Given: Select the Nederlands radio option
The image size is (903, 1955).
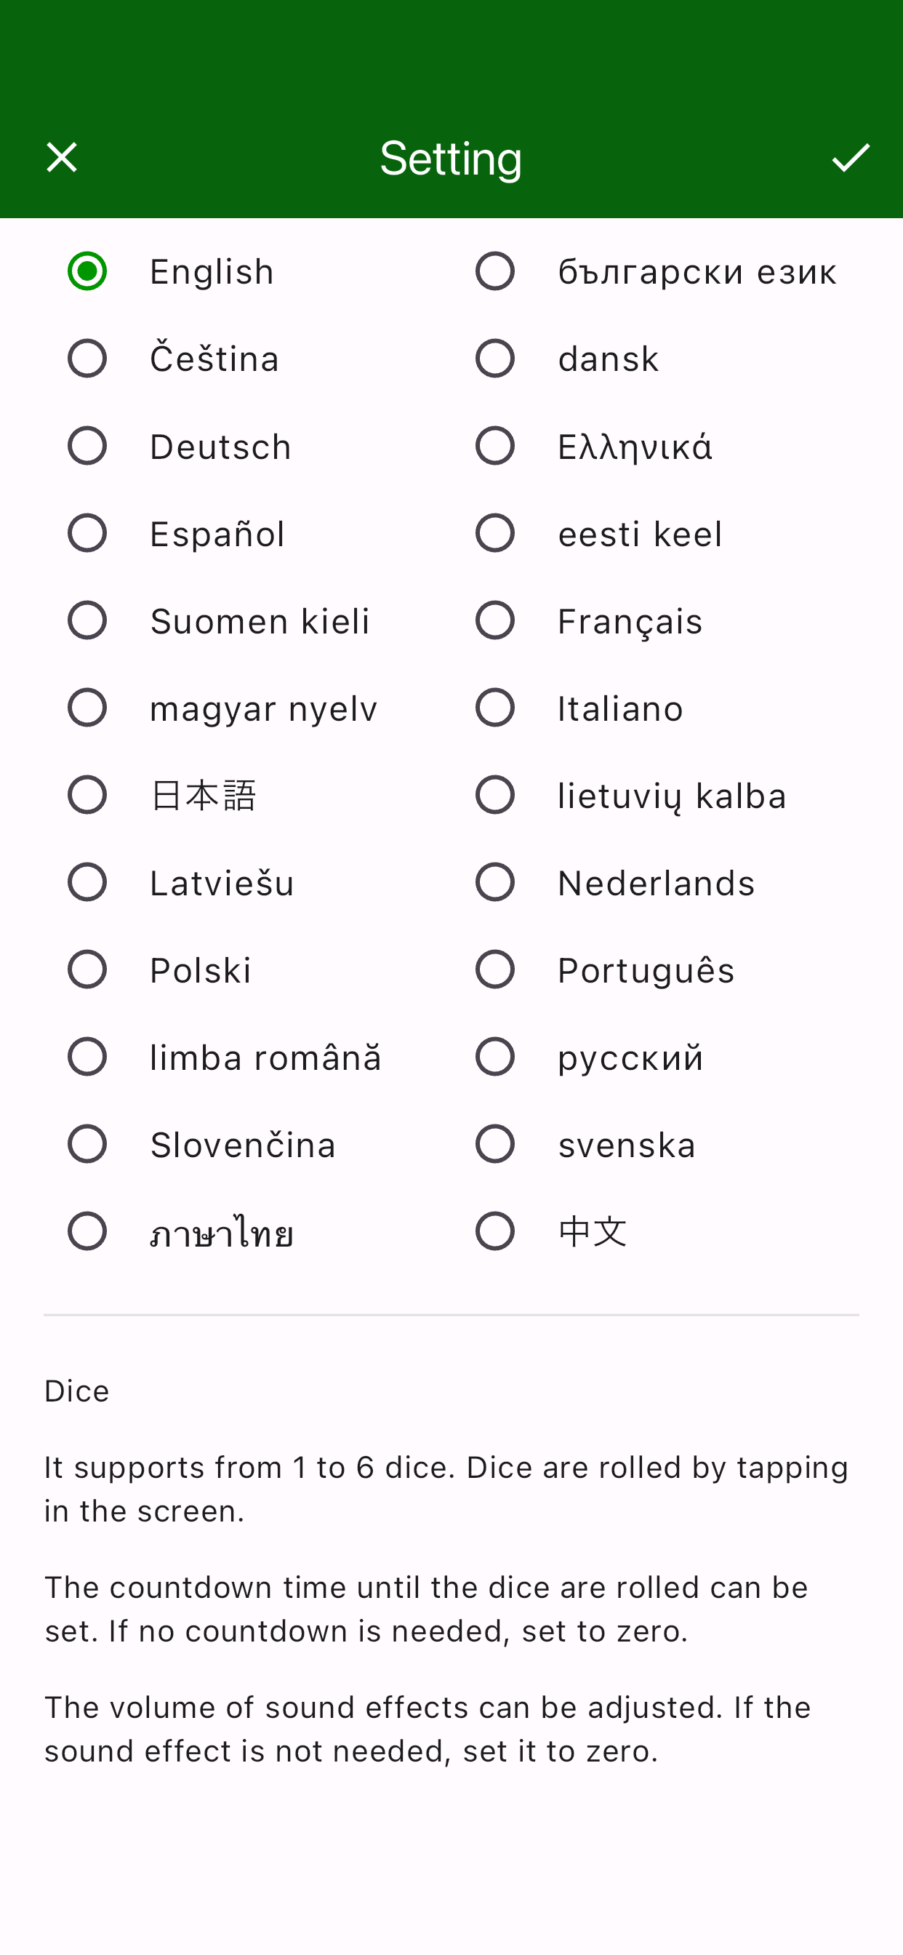Looking at the screenshot, I should pos(496,882).
